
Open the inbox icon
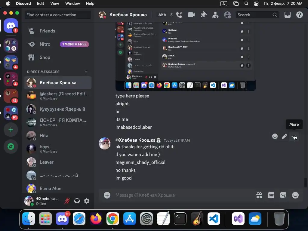click(287, 15)
